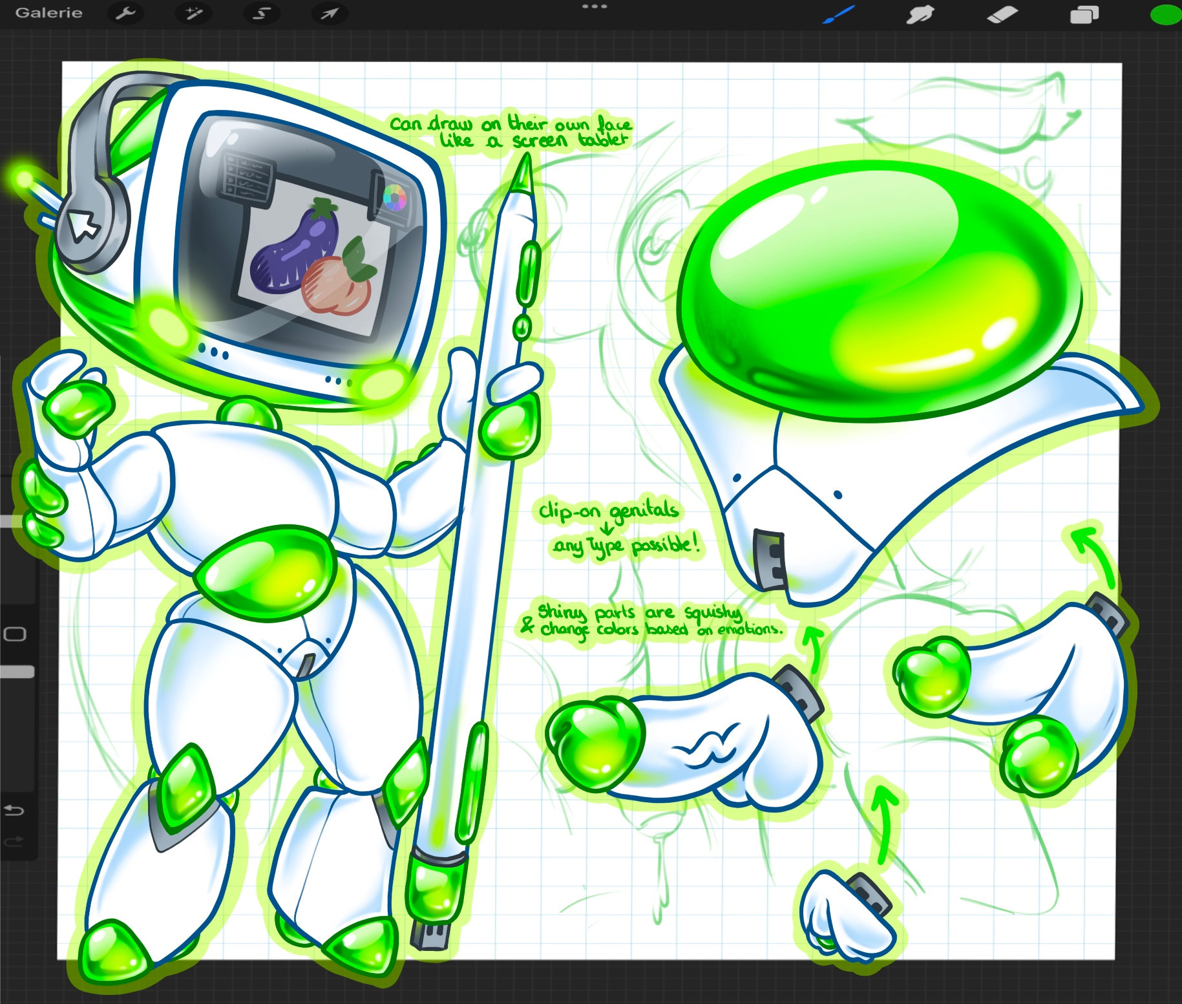Activate the Selection S-shaped tool
This screenshot has height=1004, width=1182.
261,14
